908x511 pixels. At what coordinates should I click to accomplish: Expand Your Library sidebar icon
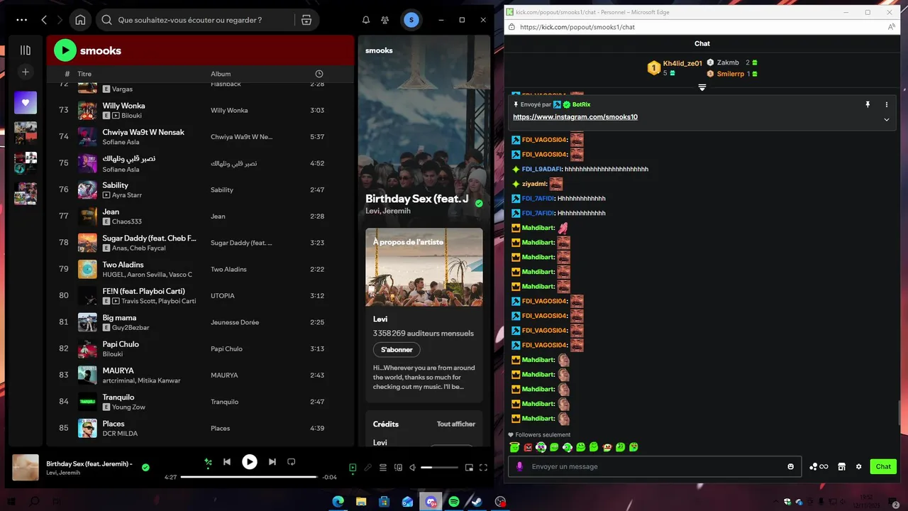tap(26, 50)
